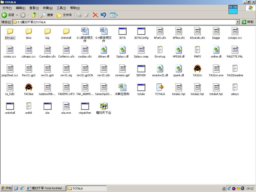The width and height of the screenshot is (256, 192).
Task: Click the blue Undo arrow icon
Action: pyautogui.click(x=103, y=15)
